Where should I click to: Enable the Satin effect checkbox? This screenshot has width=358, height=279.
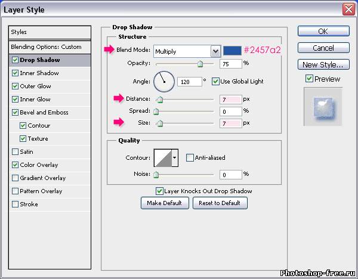[15, 152]
